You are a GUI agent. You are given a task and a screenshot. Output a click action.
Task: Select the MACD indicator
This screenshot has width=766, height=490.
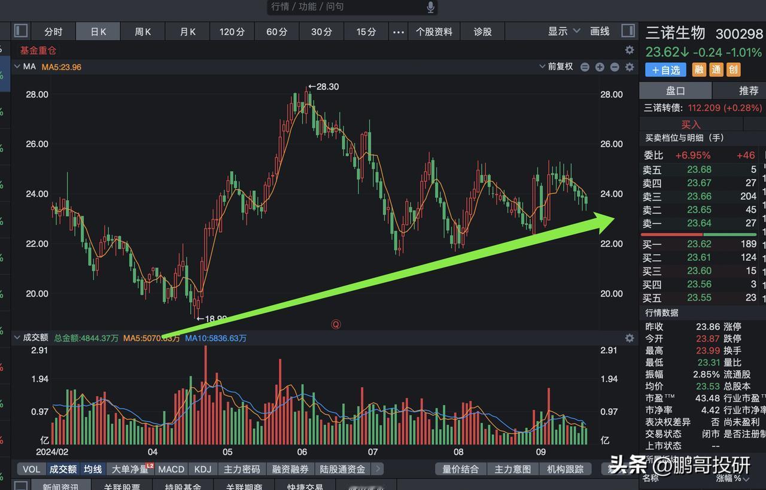pos(171,469)
